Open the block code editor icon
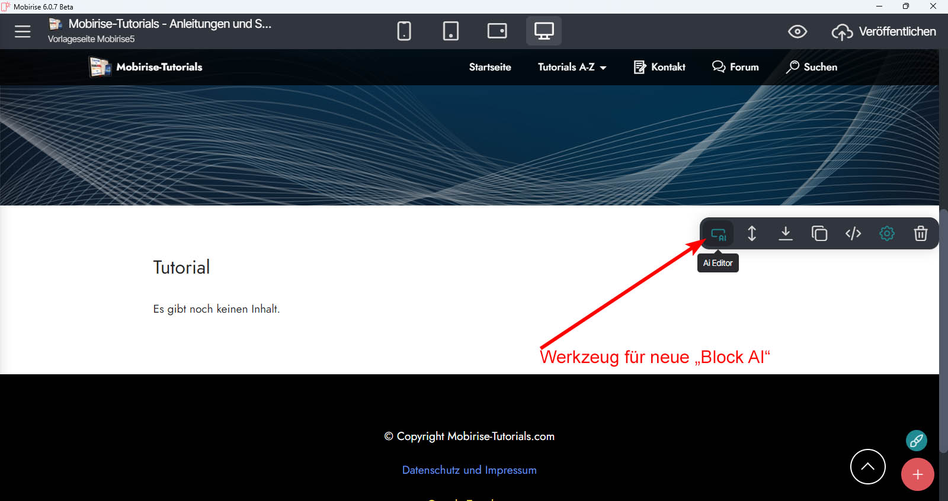 click(x=853, y=233)
